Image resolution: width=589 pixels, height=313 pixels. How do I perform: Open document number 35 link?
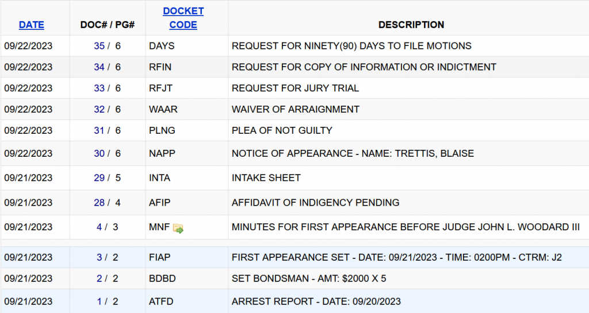99,46
